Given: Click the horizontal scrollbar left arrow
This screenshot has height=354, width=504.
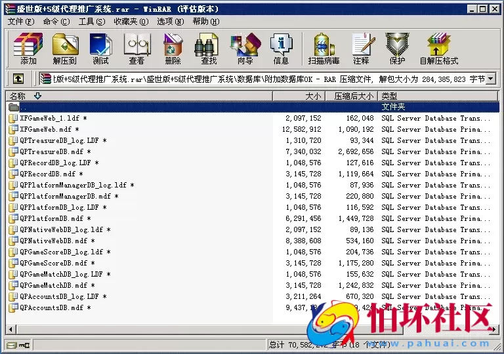Looking at the screenshot, I should [11, 329].
